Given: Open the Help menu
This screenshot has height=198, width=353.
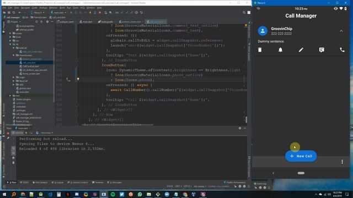Looking at the screenshot, I should click(99, 8).
